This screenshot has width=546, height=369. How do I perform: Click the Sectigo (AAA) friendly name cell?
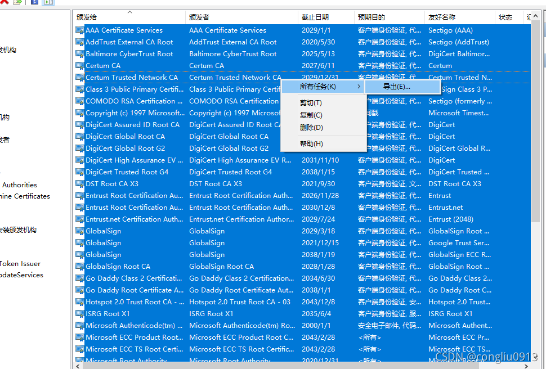point(450,30)
